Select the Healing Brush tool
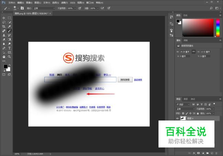This screenshot has width=223, height=156. click(x=4, y=31)
